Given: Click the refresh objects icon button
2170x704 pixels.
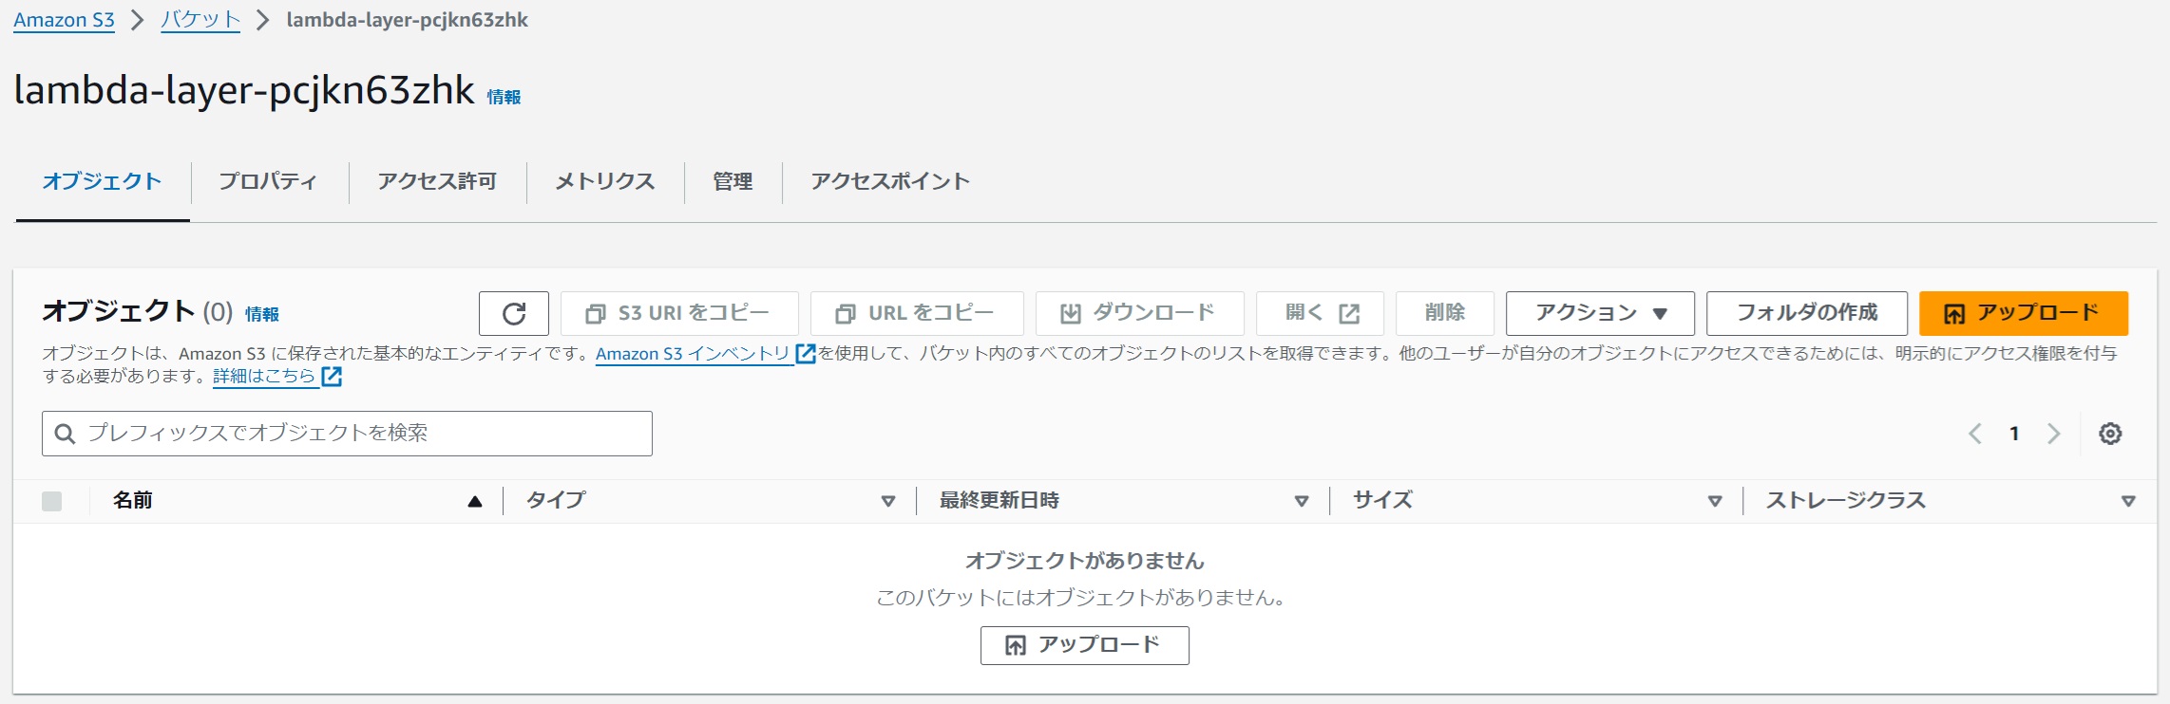Looking at the screenshot, I should (x=513, y=313).
